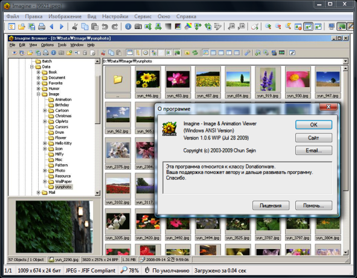Screen dimensions: 357x278
Task: Click the wrench settings icon in Browser toolbar
Action: [x=247, y=53]
